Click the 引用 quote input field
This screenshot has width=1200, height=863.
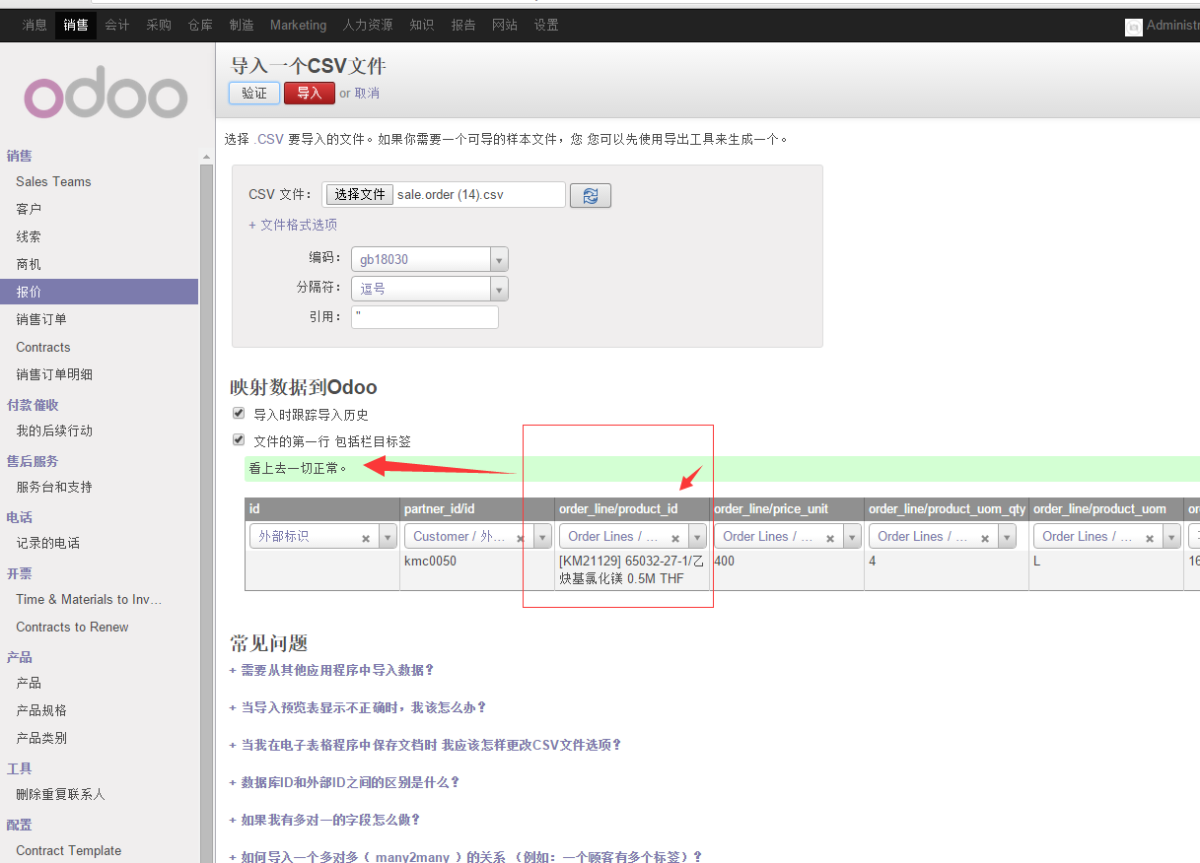tap(424, 317)
